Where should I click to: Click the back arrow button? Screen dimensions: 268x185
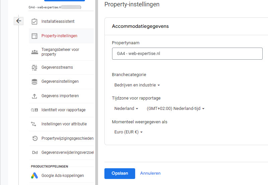18,21
